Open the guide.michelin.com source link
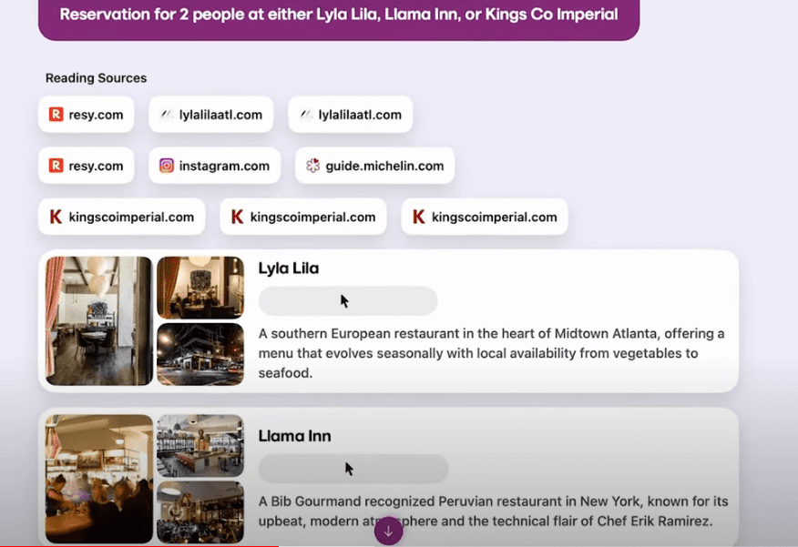798x547 pixels. click(375, 166)
